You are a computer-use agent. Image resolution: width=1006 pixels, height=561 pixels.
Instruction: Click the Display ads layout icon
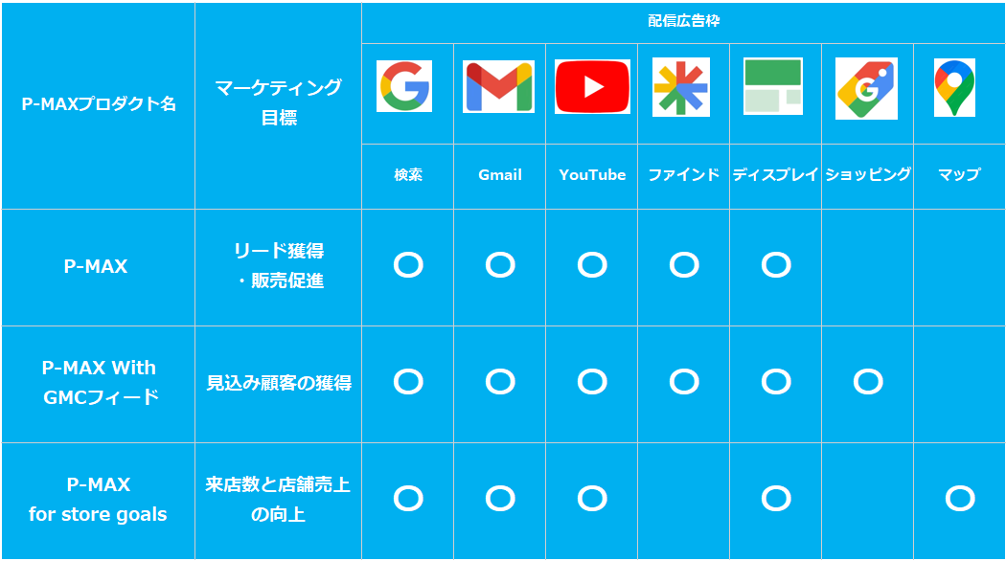[773, 87]
